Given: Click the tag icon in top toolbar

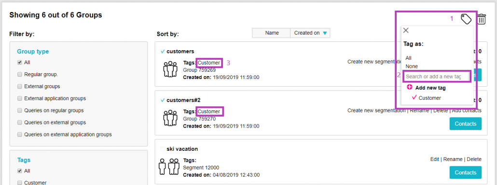Looking at the screenshot, I should click(x=466, y=19).
